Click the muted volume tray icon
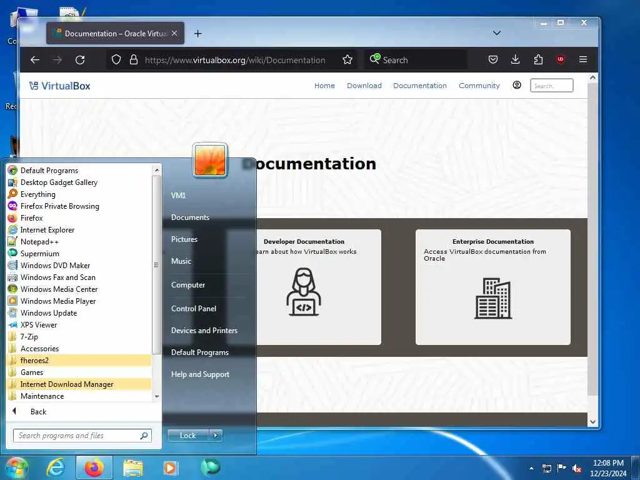The width and height of the screenshot is (640, 480). click(577, 469)
